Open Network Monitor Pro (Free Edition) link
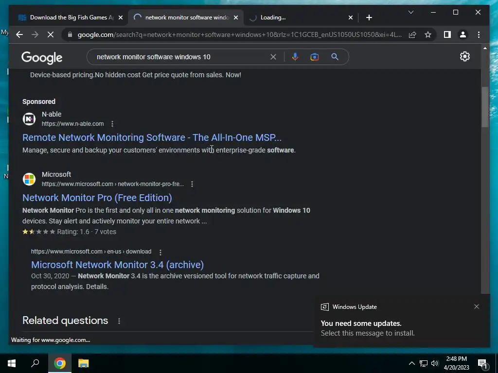 [97, 198]
